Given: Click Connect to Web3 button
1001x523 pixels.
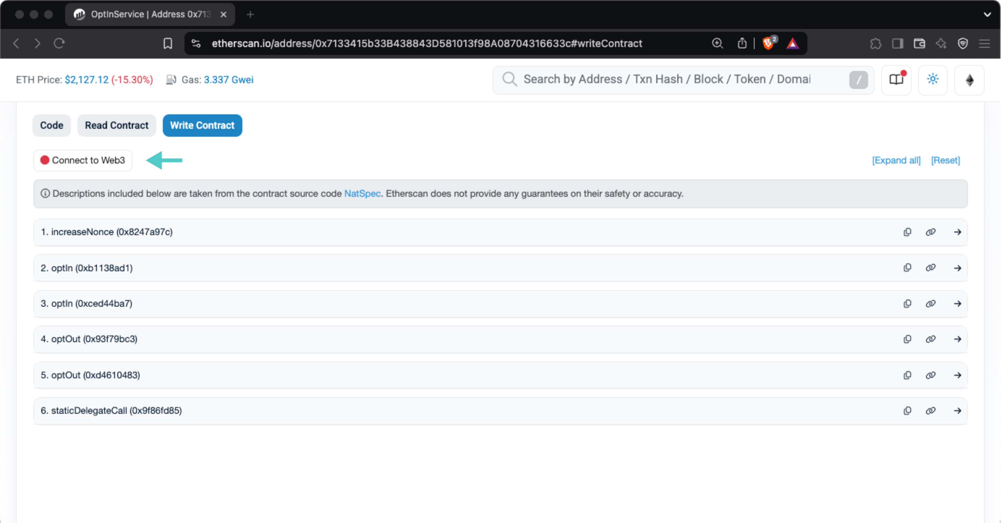Looking at the screenshot, I should 83,160.
